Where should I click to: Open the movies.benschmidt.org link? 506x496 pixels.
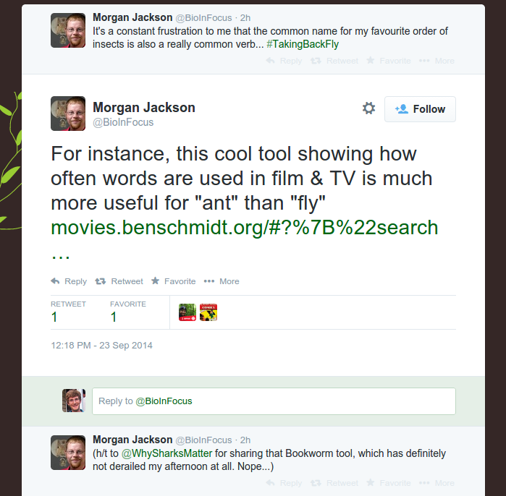click(x=244, y=228)
